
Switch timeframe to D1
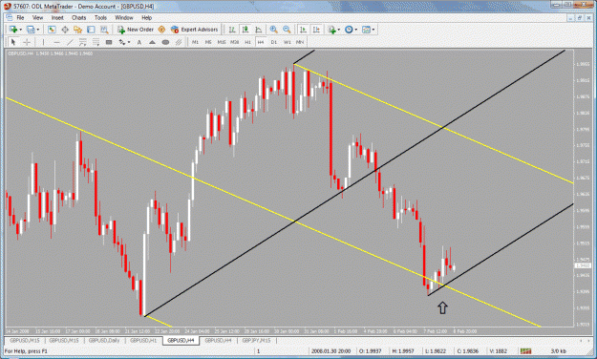pyautogui.click(x=274, y=42)
